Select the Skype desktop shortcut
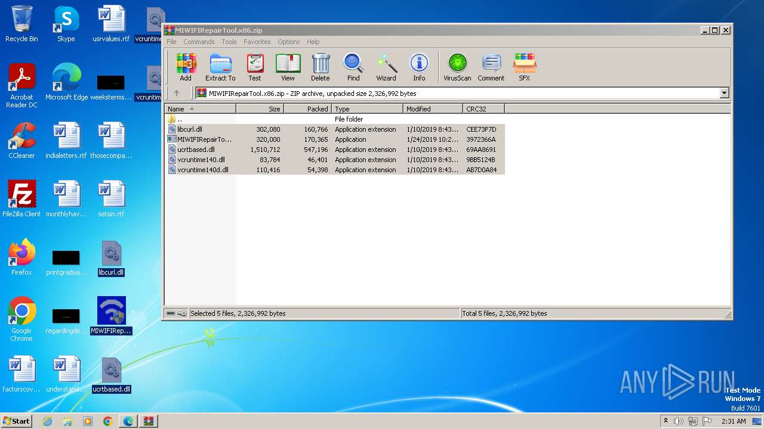The image size is (764, 429). tap(66, 24)
